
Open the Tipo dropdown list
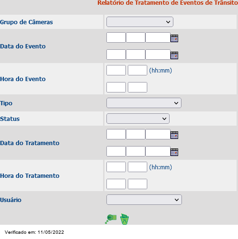point(144,103)
